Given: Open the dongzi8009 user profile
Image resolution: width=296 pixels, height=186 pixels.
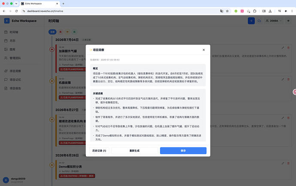Looking at the screenshot, I should (14, 180).
